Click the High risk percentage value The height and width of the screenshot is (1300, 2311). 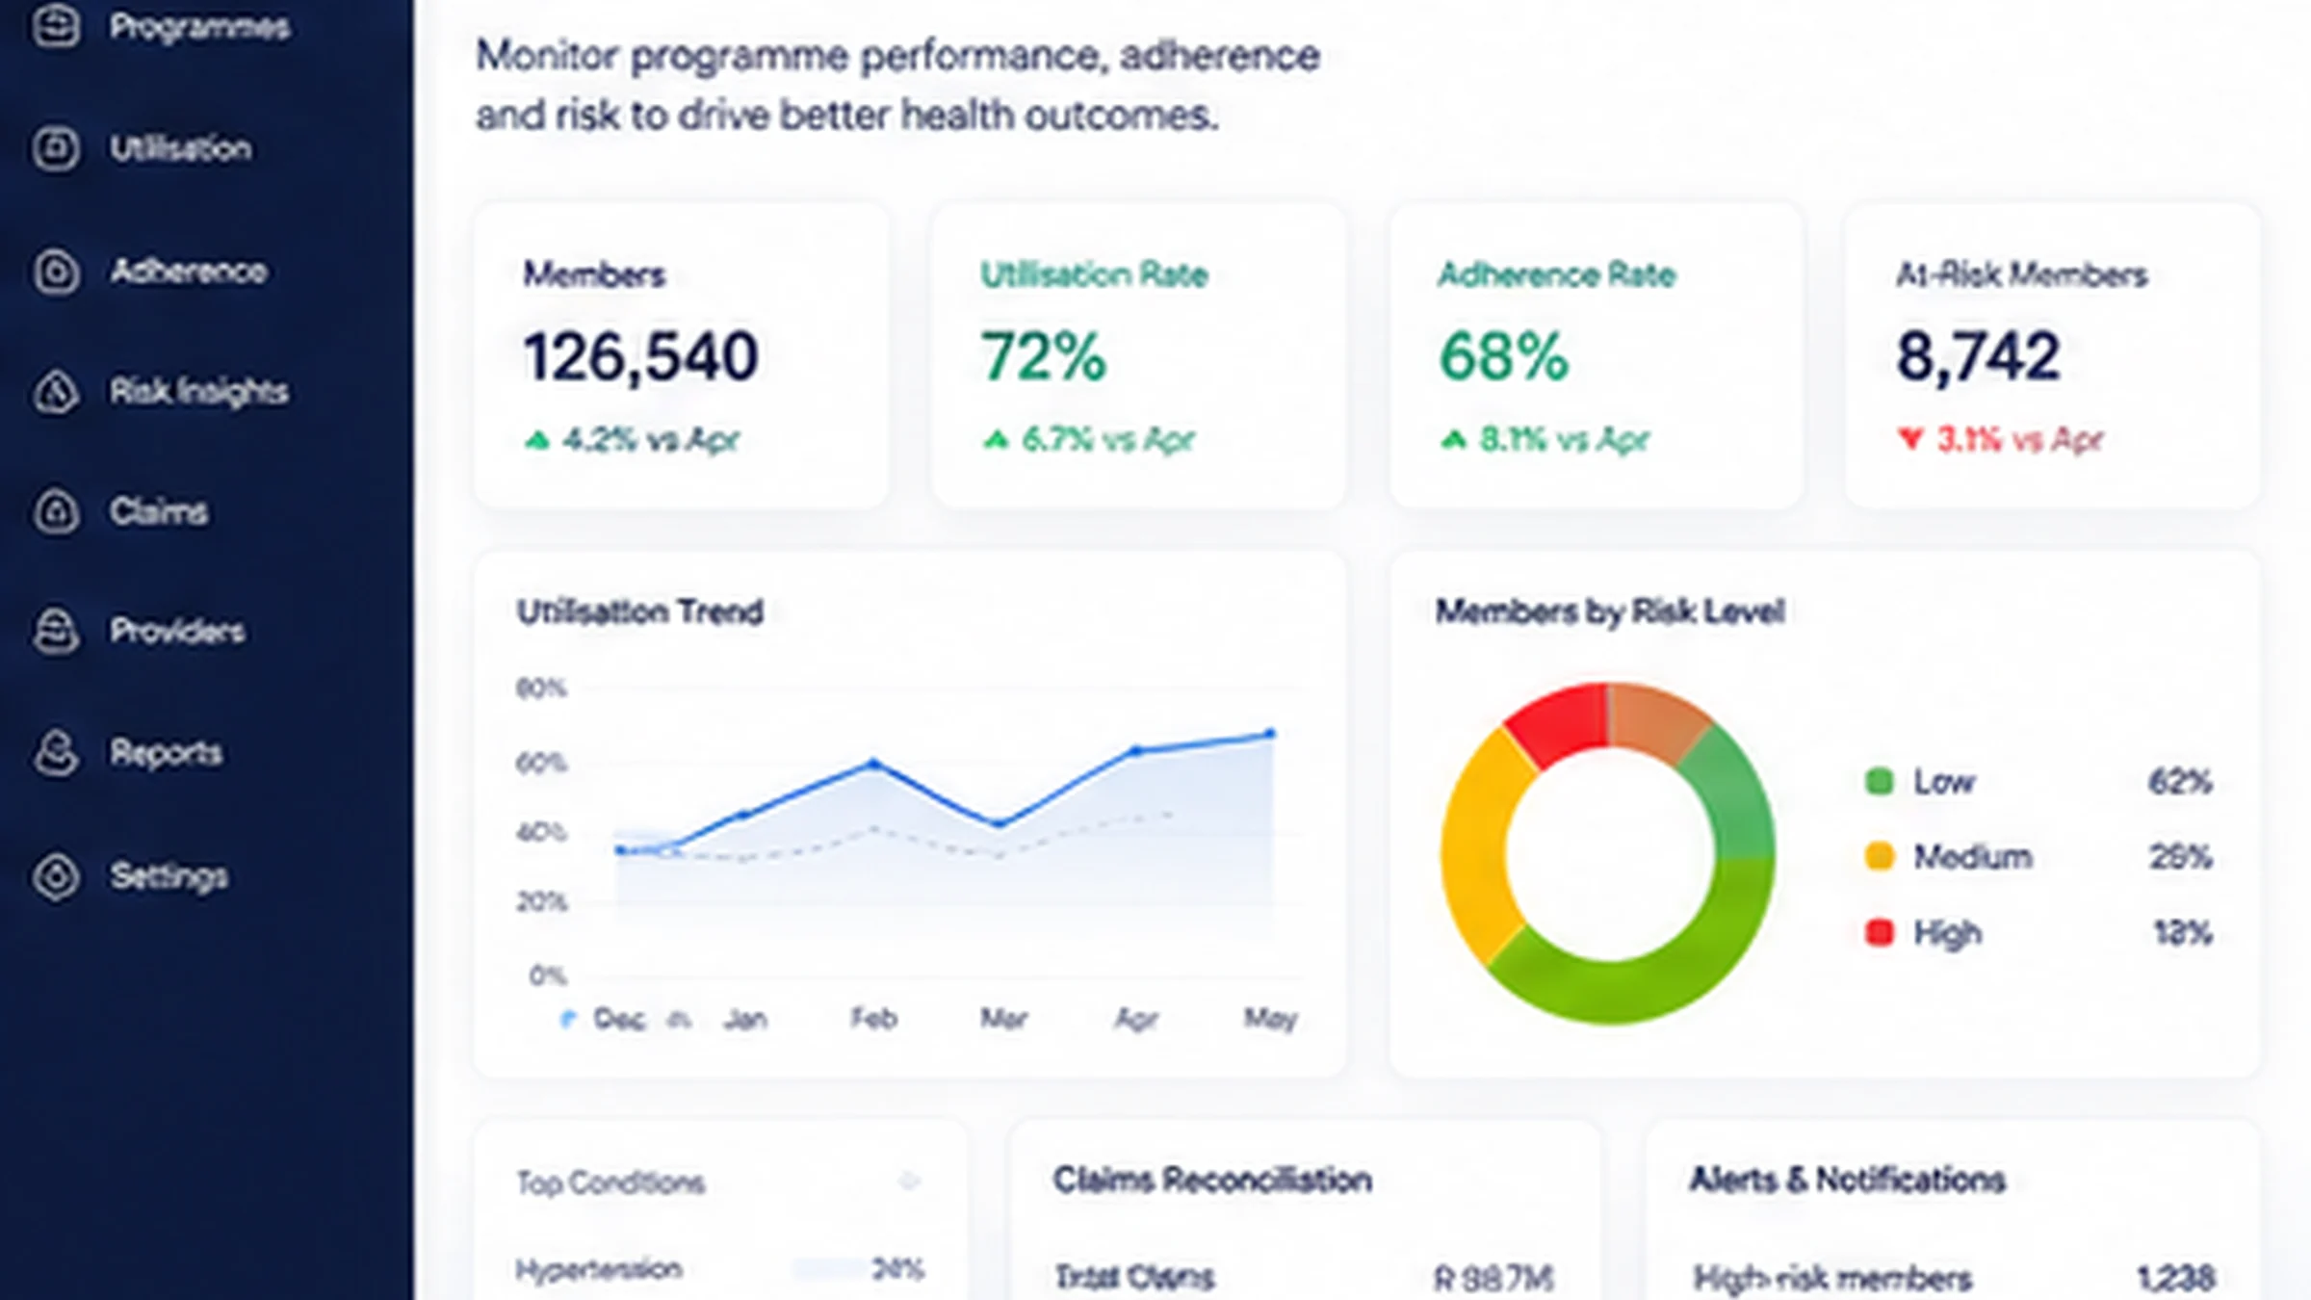pyautogui.click(x=2183, y=932)
